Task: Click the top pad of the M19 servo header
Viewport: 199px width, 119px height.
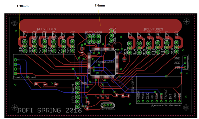Action: (x=25, y=42)
